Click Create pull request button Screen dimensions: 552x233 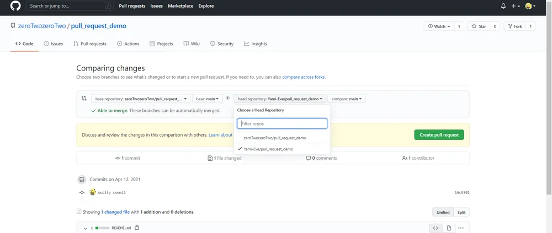tap(439, 134)
